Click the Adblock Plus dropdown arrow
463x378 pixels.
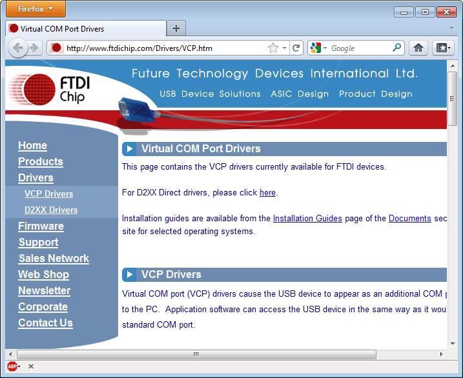(19, 367)
